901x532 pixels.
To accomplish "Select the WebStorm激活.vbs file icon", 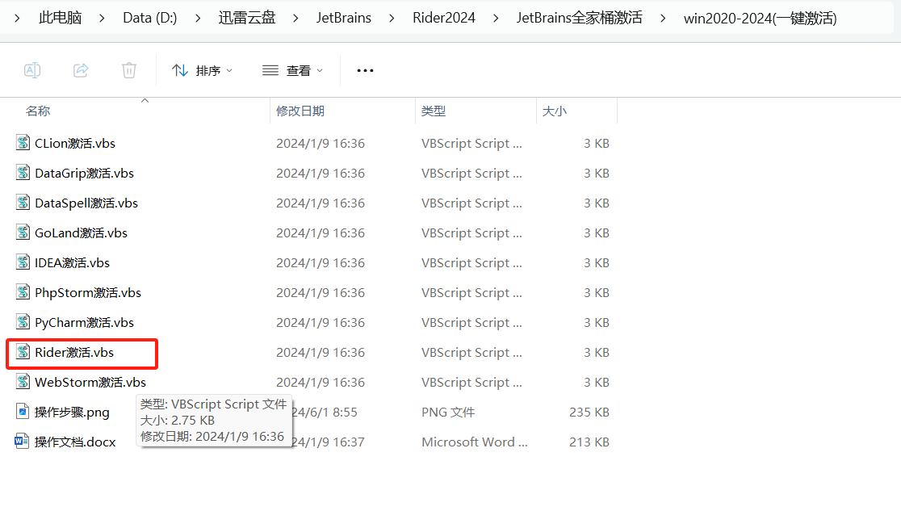I will coord(23,382).
